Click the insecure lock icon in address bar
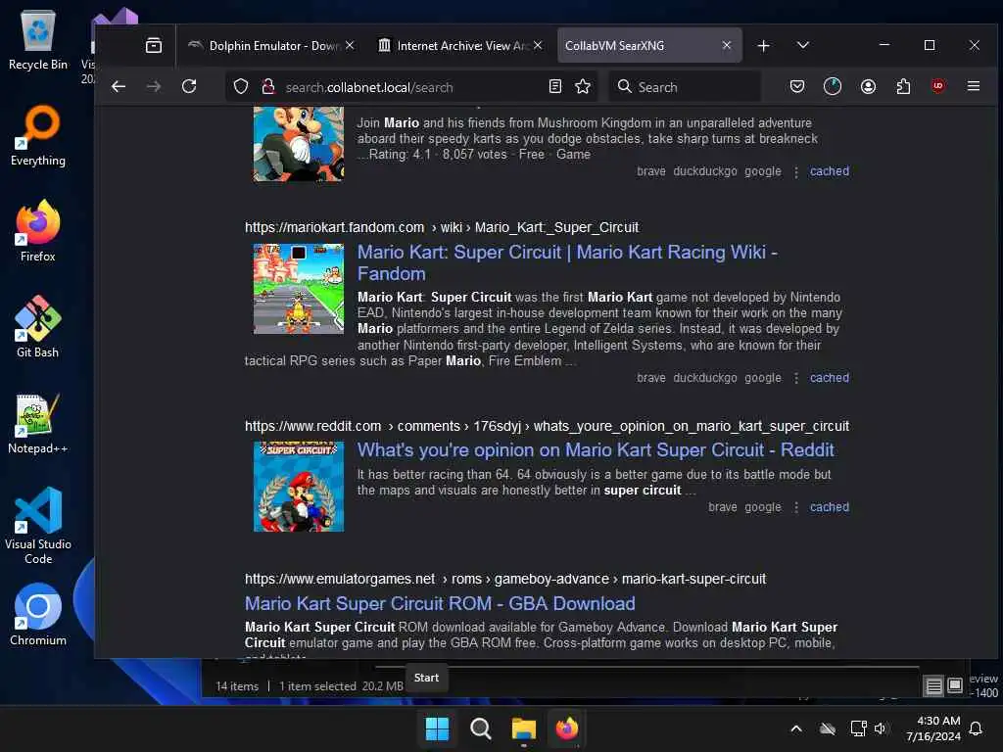This screenshot has height=752, width=1003. (268, 86)
